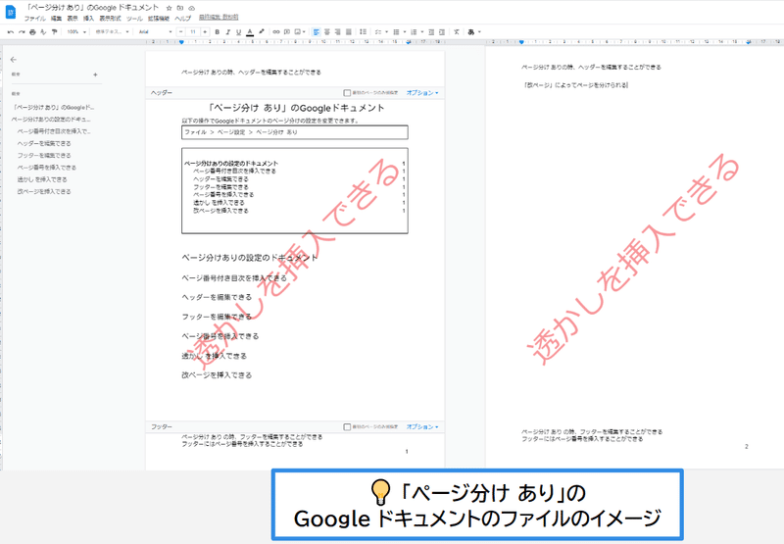Click the Insert link icon

(x=276, y=32)
